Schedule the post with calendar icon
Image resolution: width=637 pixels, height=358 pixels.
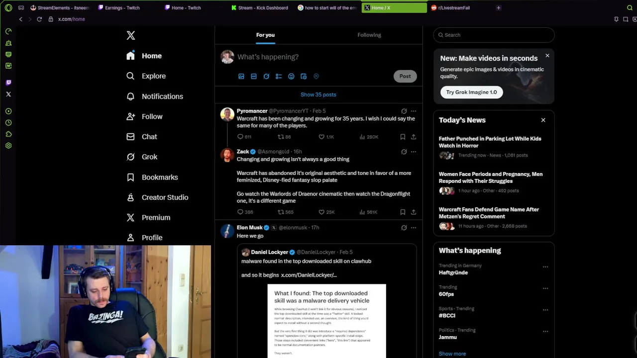click(x=304, y=77)
